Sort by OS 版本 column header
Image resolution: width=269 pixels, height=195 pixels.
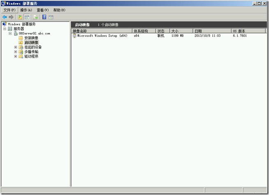[x=248, y=31]
